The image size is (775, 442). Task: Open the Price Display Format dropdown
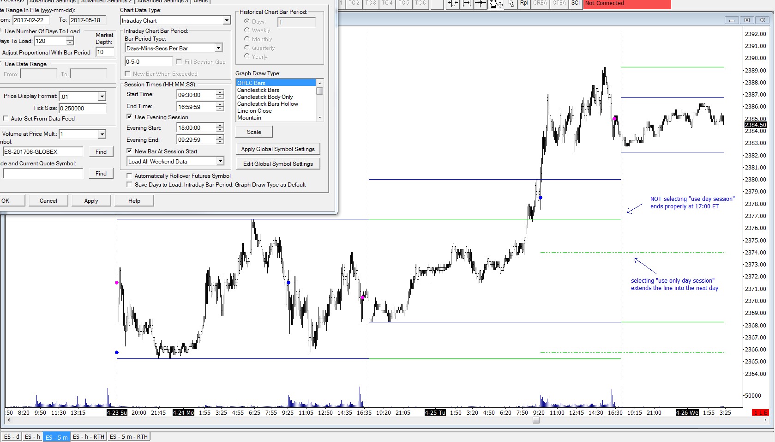pos(102,96)
